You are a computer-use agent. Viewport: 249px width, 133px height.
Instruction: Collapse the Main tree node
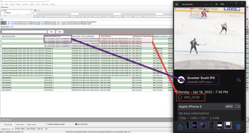[2, 11]
